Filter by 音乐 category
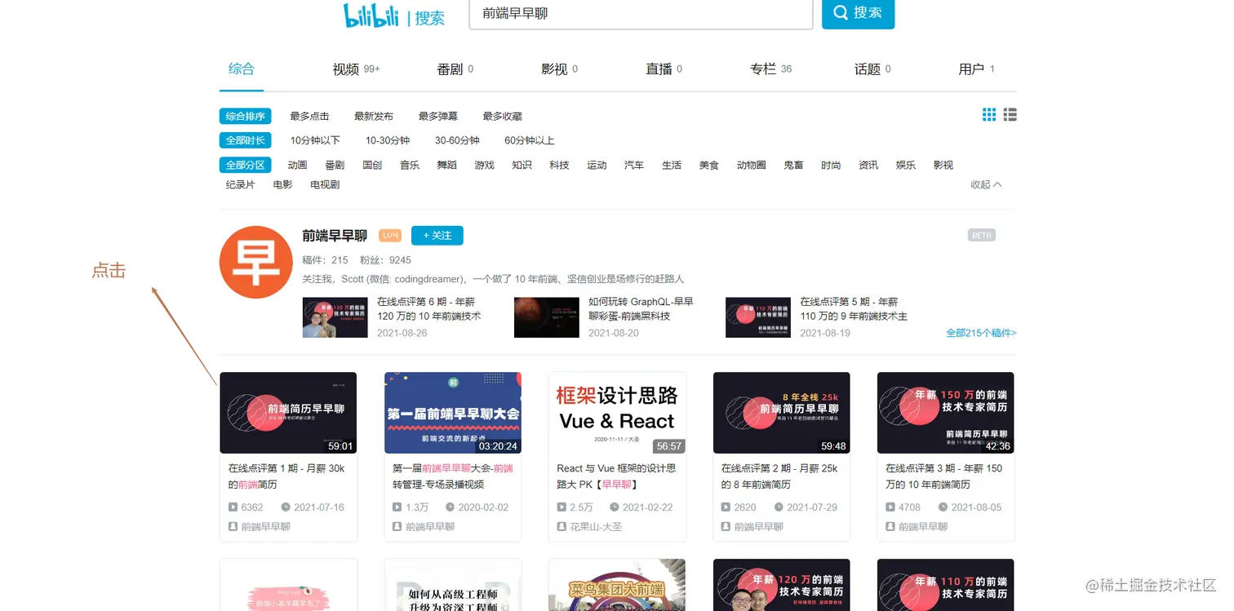 tap(410, 165)
